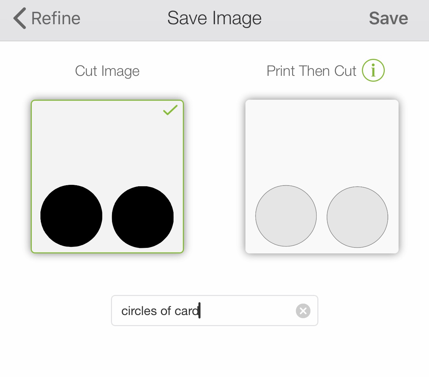Click the right gray circle in Print Then Cut
The image size is (429, 377).
coord(357,217)
